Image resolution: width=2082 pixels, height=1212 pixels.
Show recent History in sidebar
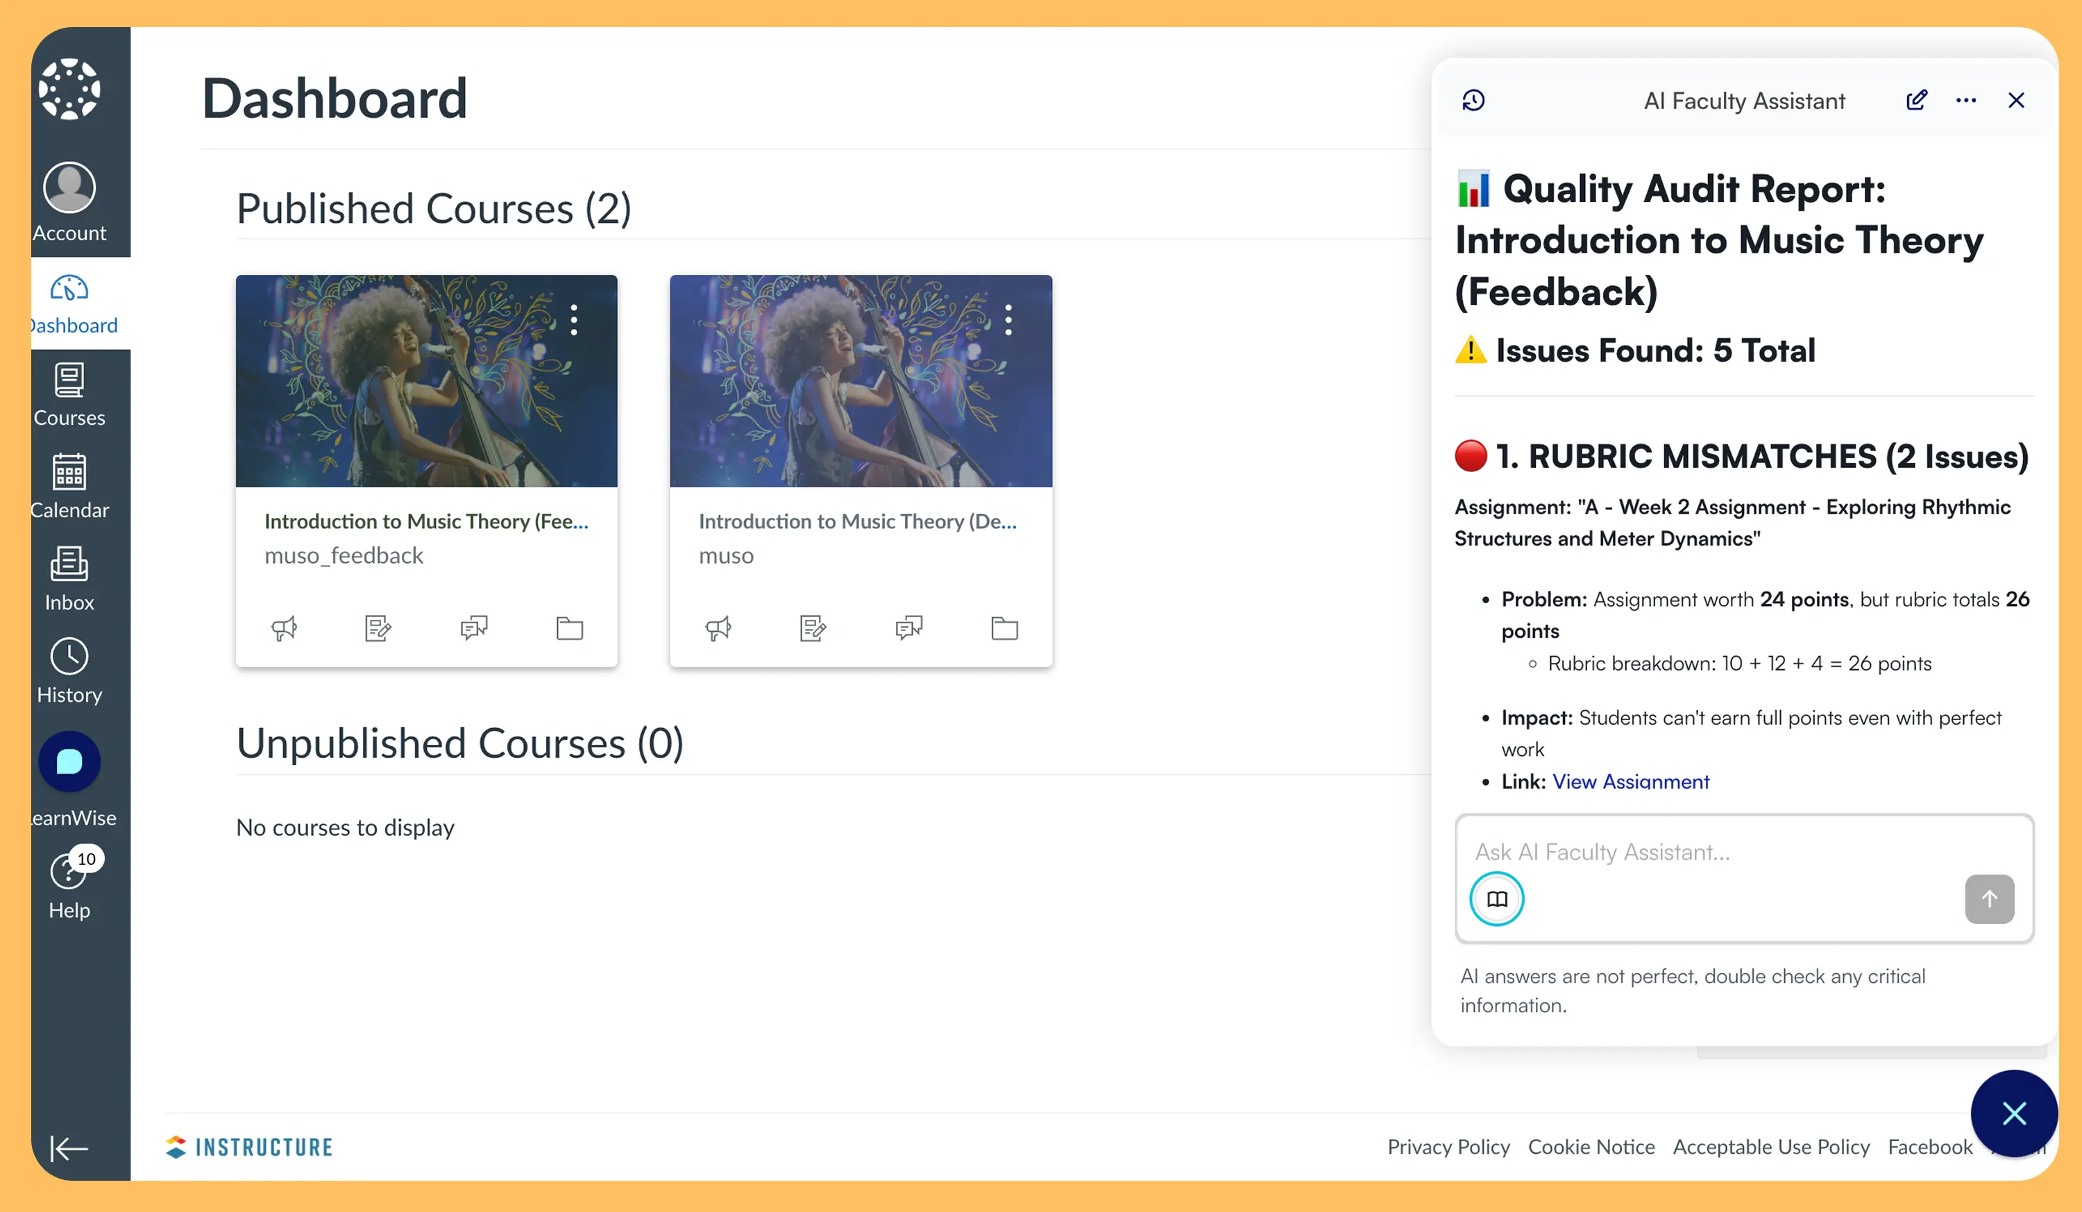(x=69, y=672)
